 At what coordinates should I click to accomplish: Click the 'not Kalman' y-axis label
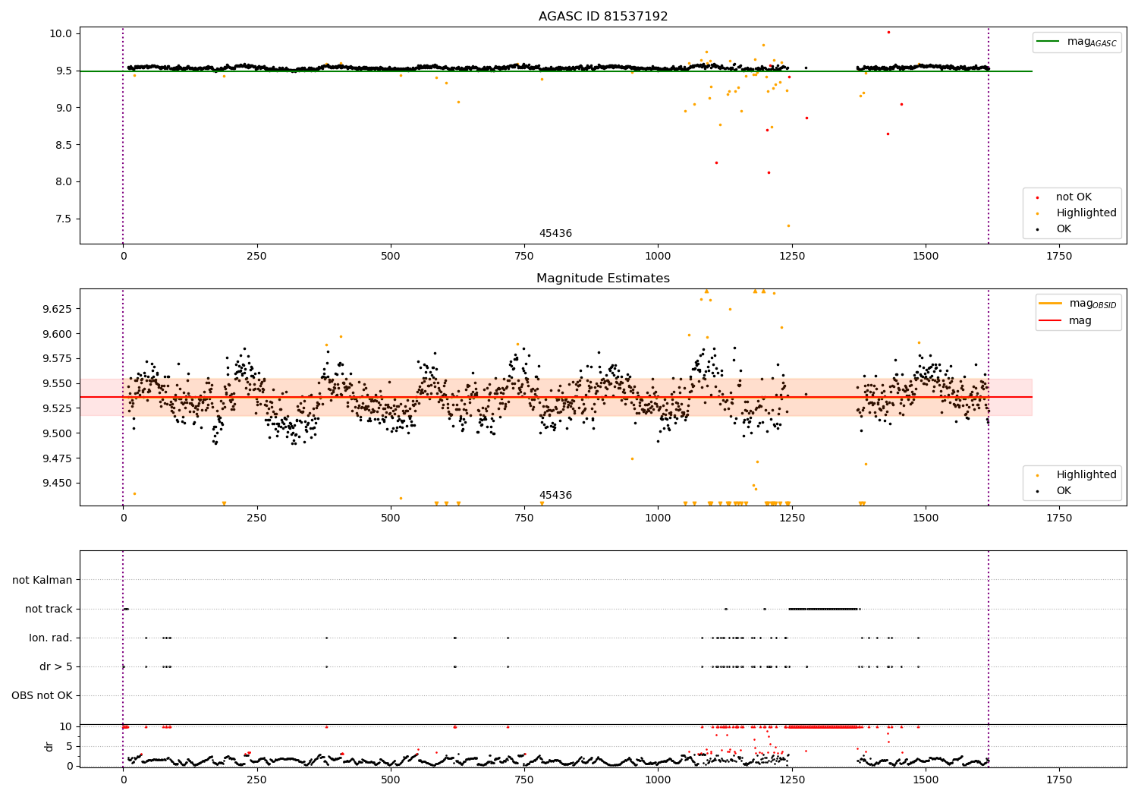[42, 580]
